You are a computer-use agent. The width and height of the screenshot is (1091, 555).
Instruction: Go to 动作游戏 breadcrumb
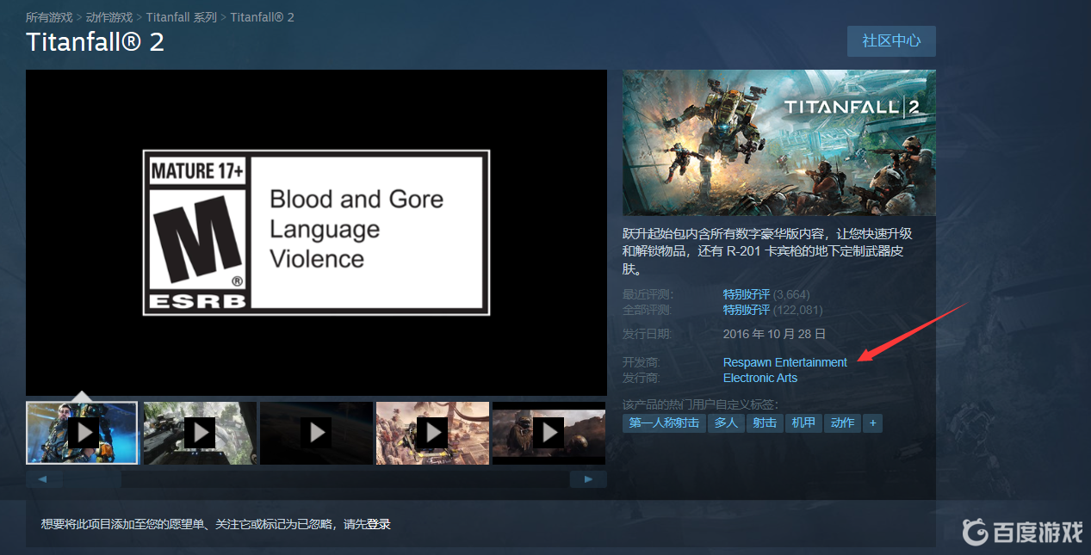[x=109, y=17]
